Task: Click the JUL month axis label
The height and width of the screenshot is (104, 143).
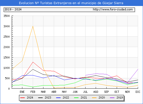Action: 85,92
